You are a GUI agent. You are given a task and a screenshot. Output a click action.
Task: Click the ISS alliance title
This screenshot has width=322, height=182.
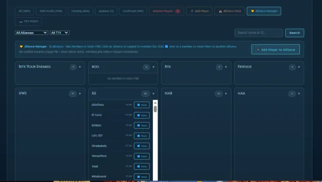click(94, 93)
